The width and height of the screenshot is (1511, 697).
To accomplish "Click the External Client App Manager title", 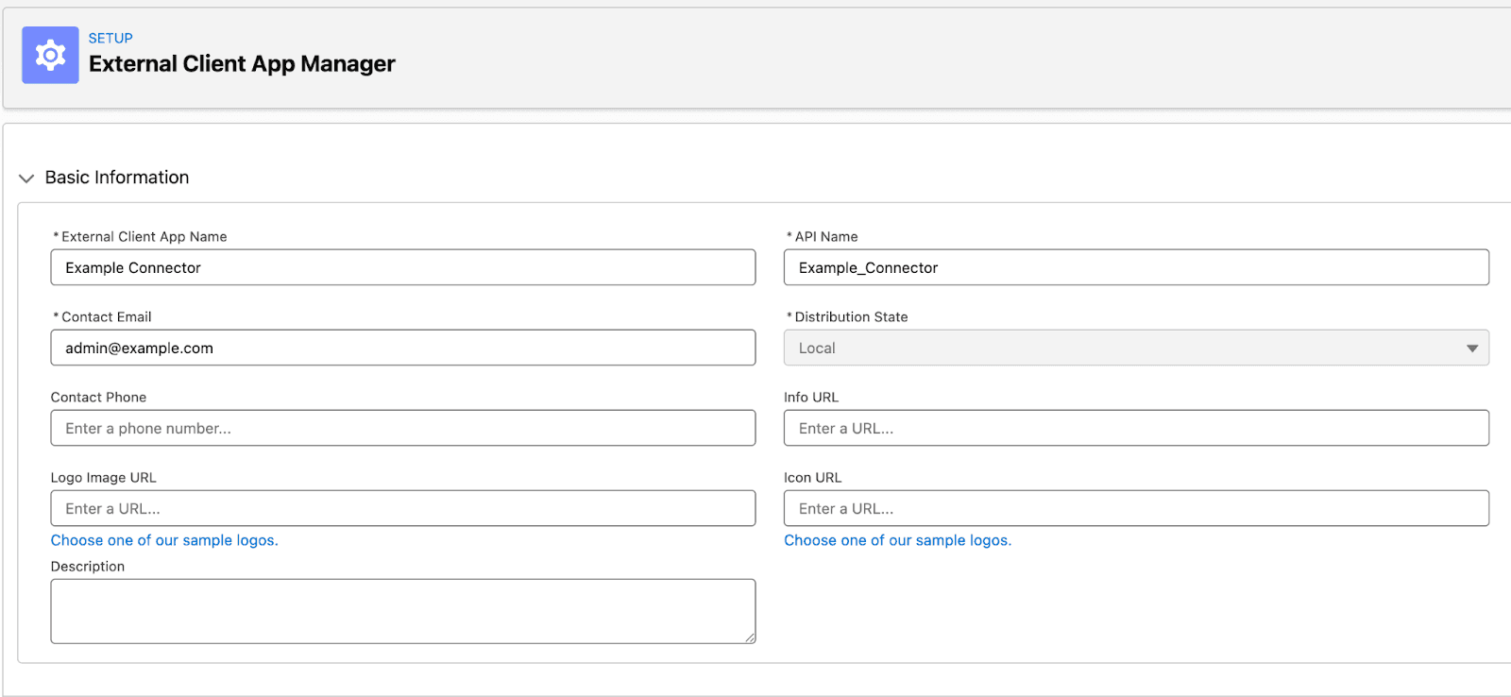I will [242, 64].
